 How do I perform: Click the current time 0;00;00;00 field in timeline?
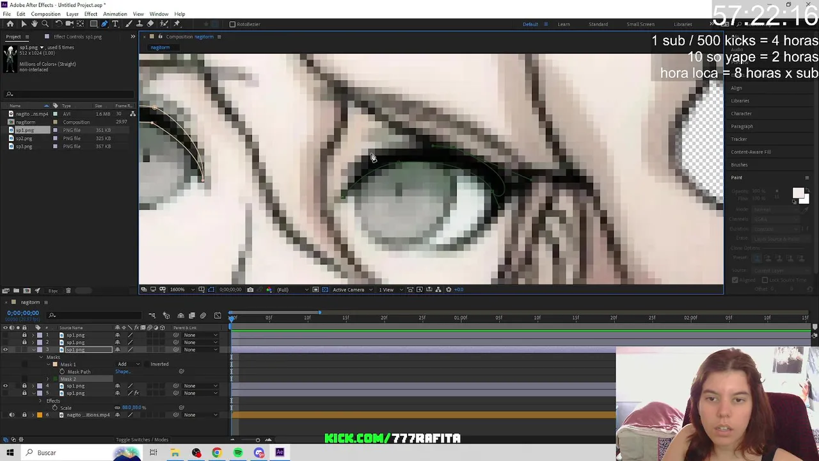[23, 313]
